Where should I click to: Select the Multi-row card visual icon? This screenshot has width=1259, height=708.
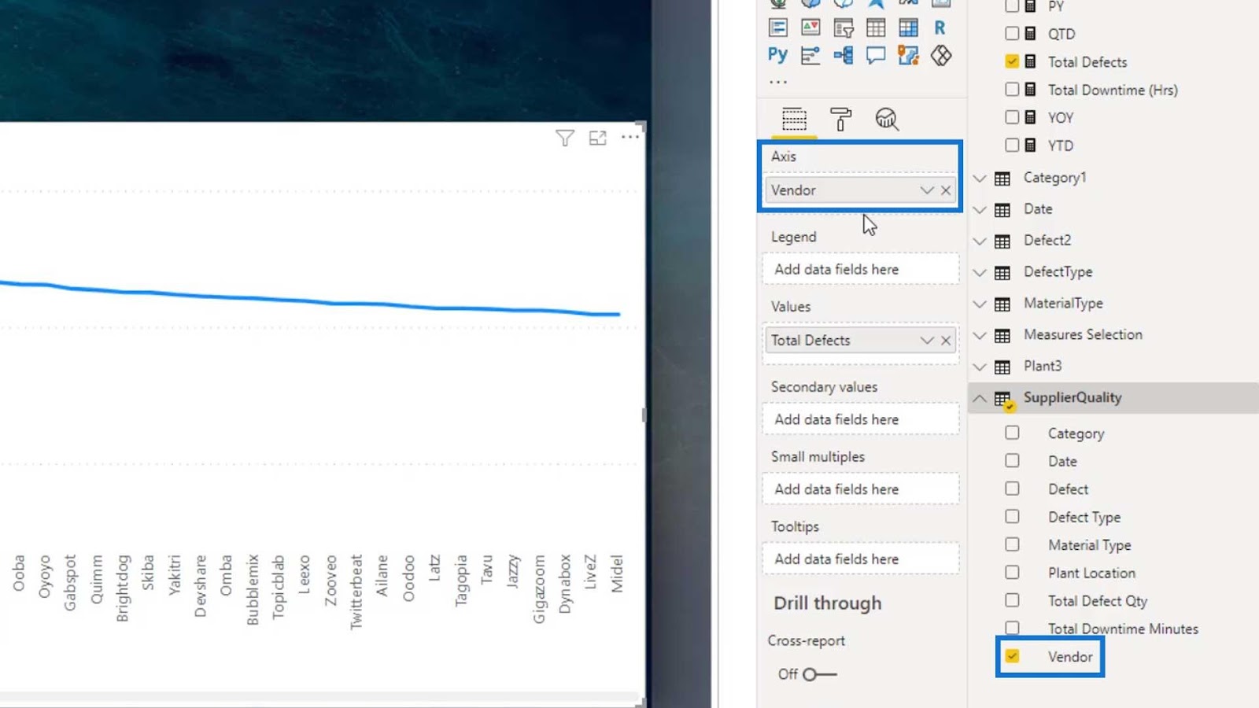[x=778, y=28]
